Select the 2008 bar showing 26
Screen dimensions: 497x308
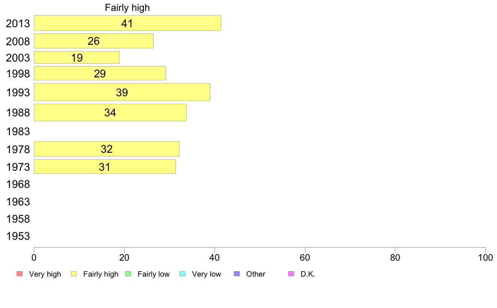click(x=94, y=41)
